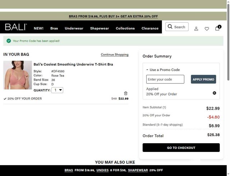Click the UNDIES link in bottom bar
This screenshot has height=176, width=230.
tap(102, 170)
